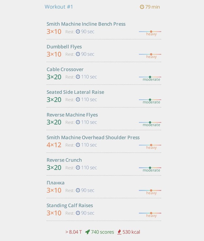
Task: Click the rest clock icon for Standing Calf Raises
Action: coord(78,213)
